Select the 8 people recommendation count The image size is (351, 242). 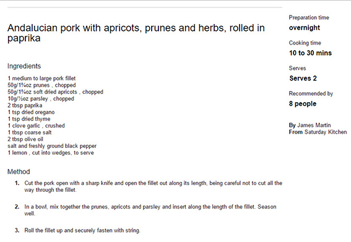click(303, 103)
